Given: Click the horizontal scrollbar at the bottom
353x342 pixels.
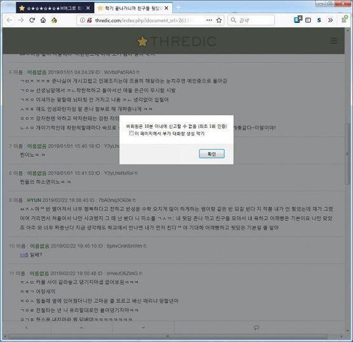Looking at the screenshot, I should coord(168,336).
